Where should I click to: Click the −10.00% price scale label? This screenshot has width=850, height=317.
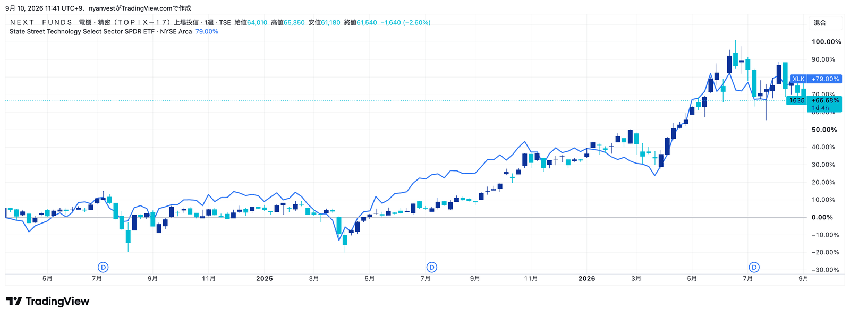point(825,235)
